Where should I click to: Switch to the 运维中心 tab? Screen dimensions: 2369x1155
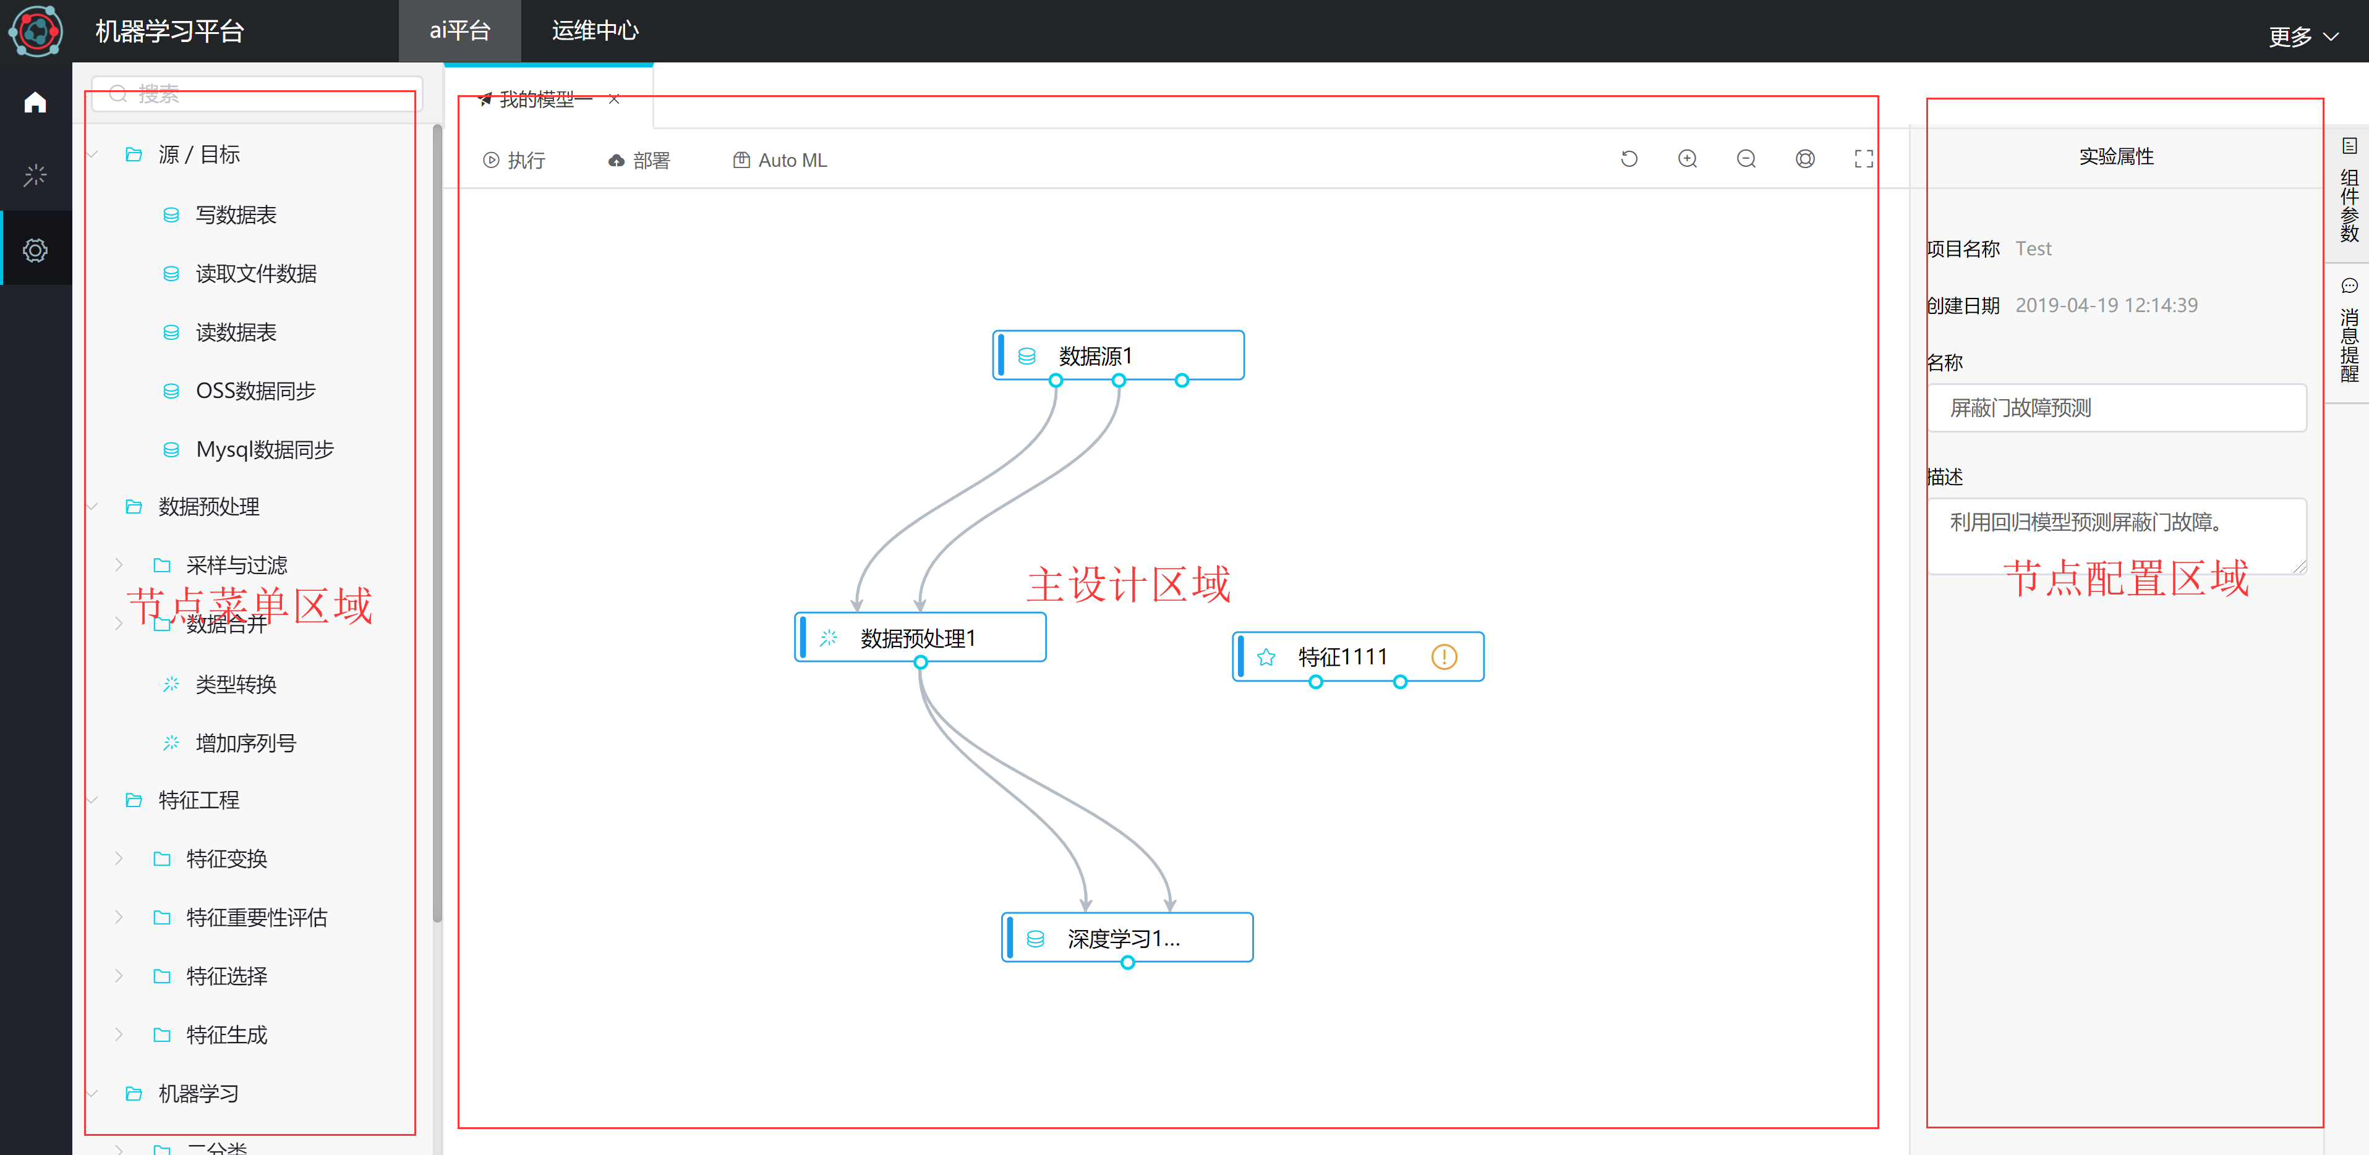pos(595,32)
